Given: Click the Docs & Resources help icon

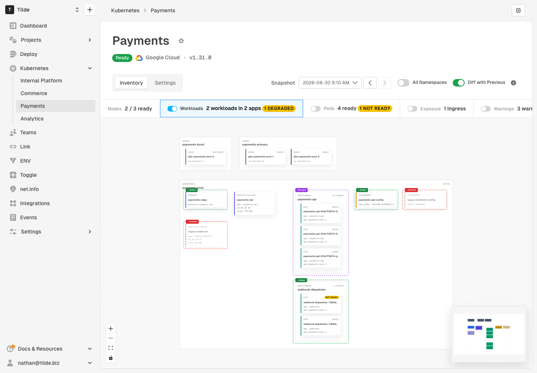Looking at the screenshot, I should coord(10,349).
